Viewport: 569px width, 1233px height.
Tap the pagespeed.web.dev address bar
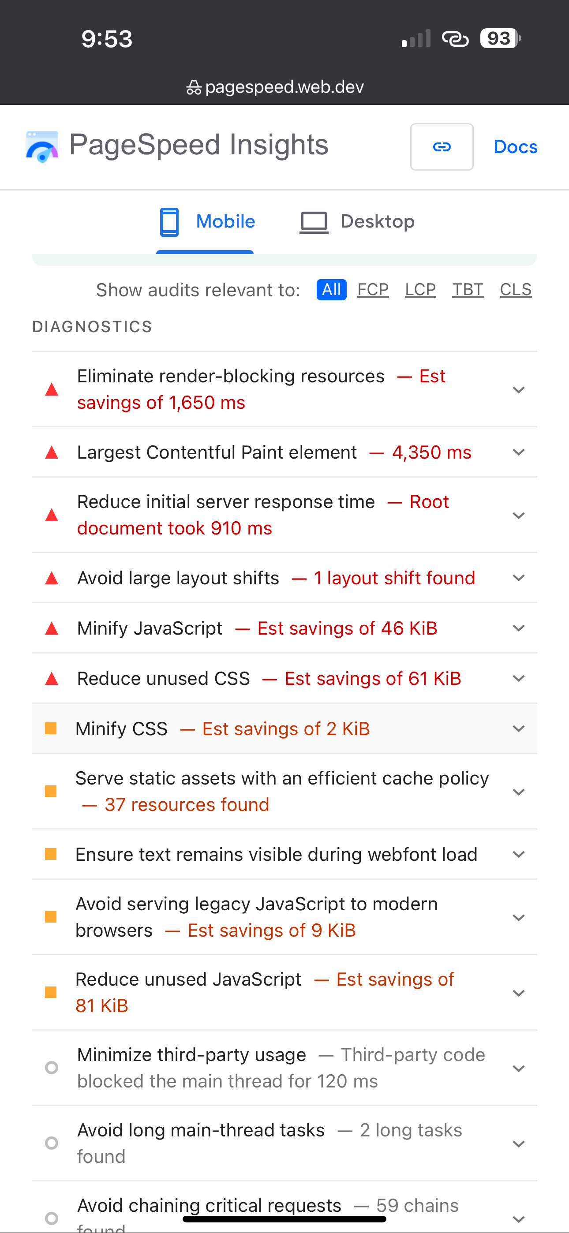coord(284,88)
